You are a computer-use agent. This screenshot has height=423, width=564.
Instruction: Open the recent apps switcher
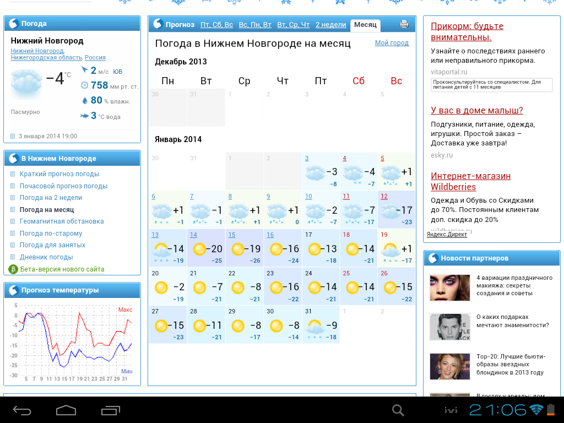pyautogui.click(x=111, y=410)
